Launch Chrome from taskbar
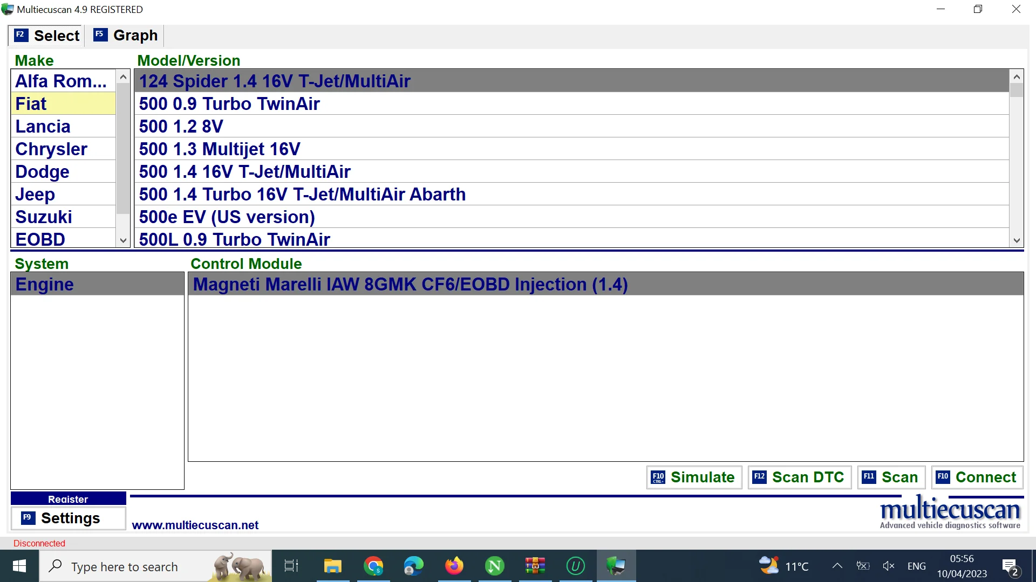Image resolution: width=1036 pixels, height=582 pixels. coord(373,566)
